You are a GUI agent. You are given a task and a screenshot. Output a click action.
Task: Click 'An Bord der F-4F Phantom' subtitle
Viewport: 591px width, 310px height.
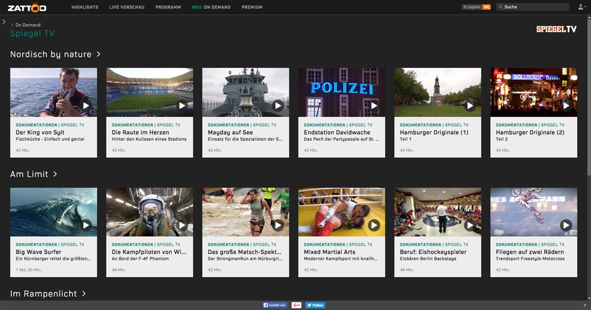(x=140, y=258)
